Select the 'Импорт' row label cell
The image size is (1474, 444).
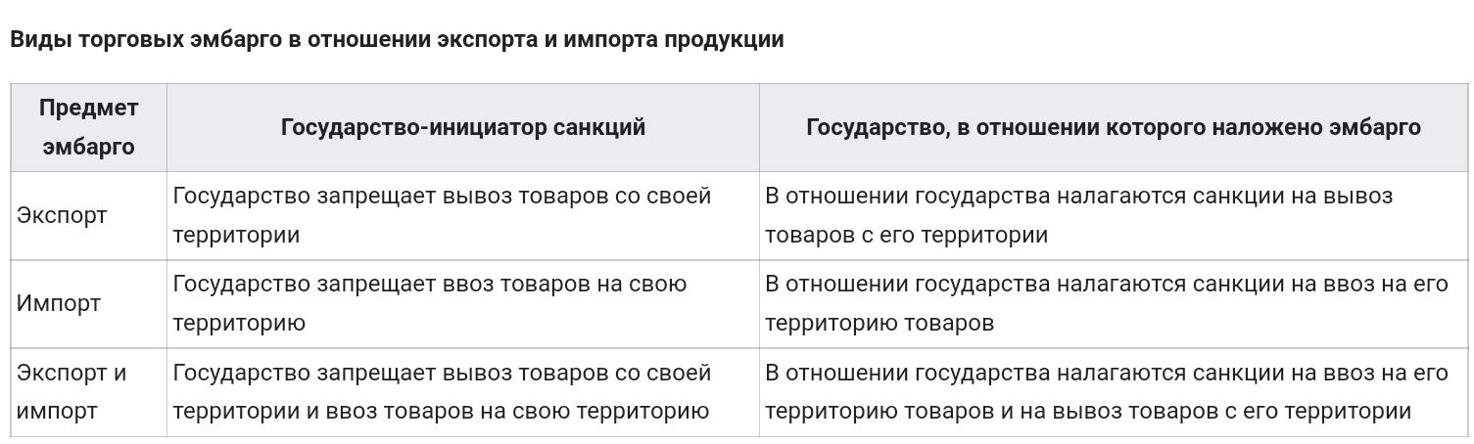89,304
